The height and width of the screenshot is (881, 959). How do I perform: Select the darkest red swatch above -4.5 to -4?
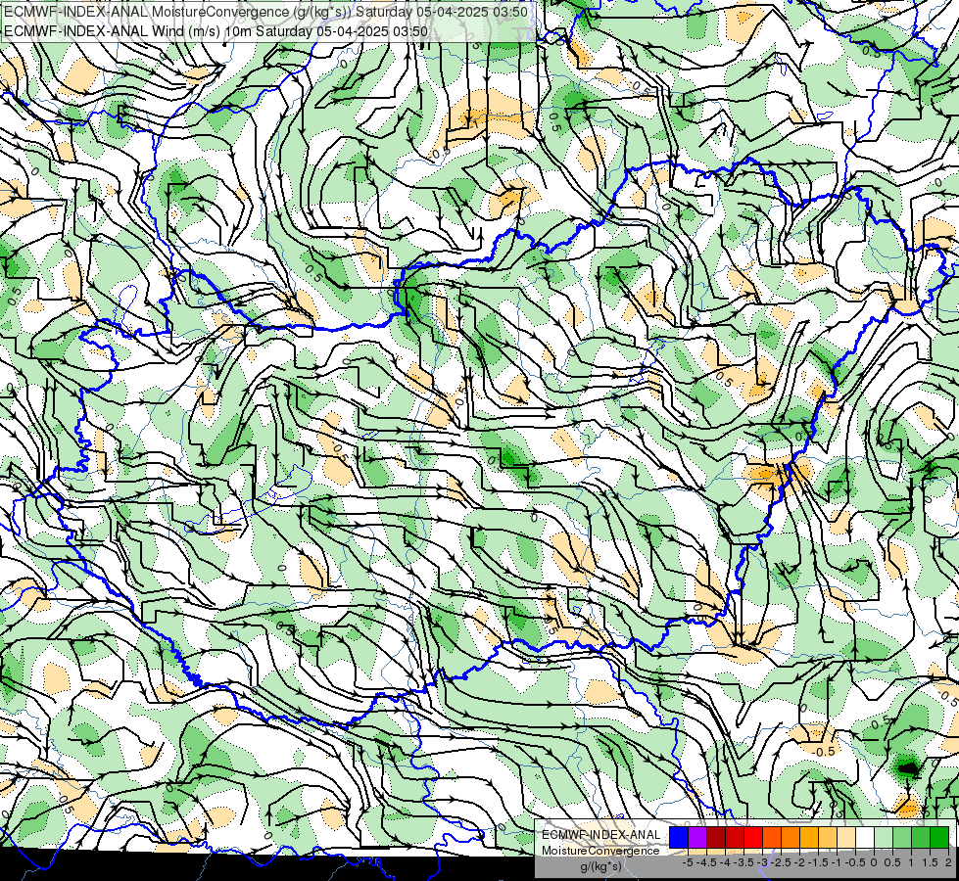[716, 837]
